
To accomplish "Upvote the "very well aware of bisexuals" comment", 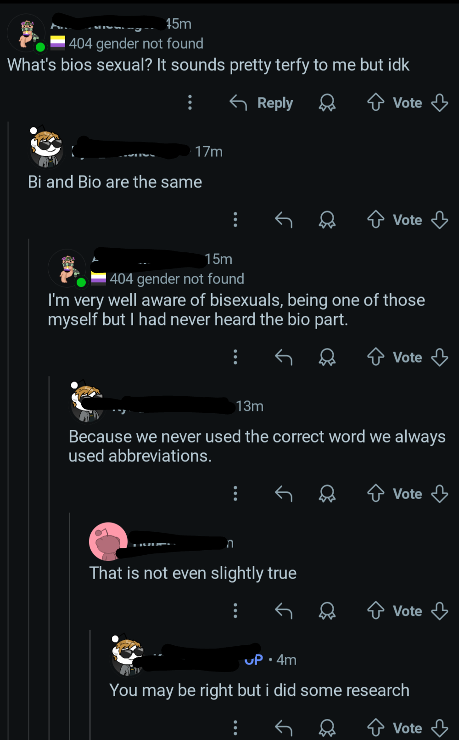I will [x=375, y=357].
